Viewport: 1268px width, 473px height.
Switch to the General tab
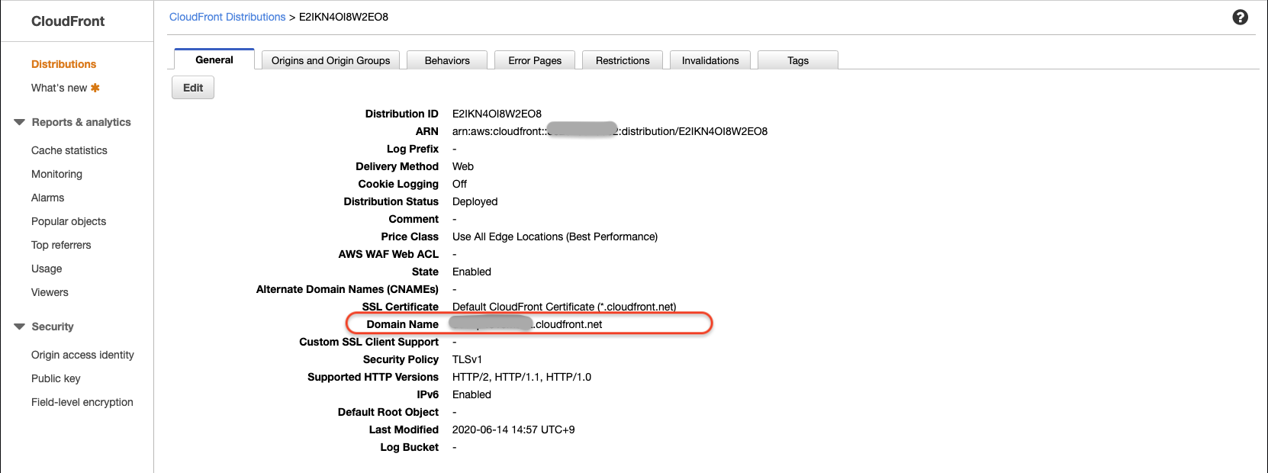[x=214, y=60]
